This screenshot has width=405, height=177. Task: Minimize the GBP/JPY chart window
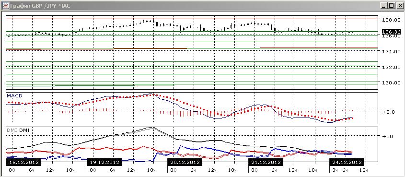[x=384, y=5]
